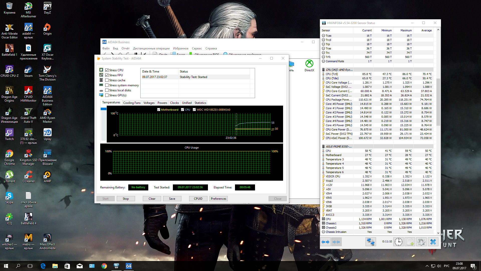
Task: Stop the stability test
Action: coord(126,199)
